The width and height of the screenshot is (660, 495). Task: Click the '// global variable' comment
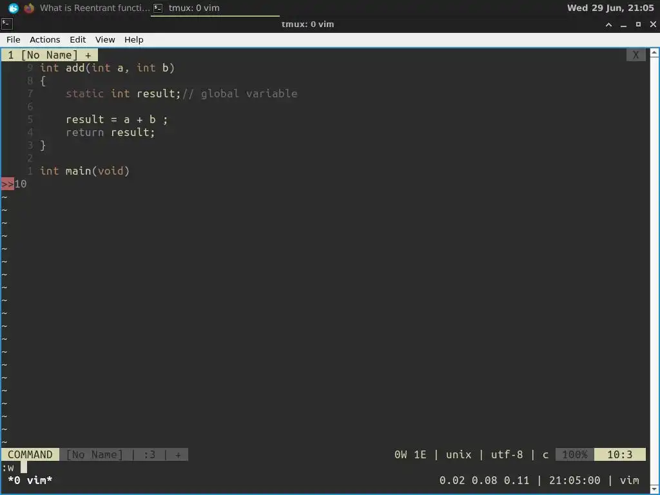coord(240,93)
